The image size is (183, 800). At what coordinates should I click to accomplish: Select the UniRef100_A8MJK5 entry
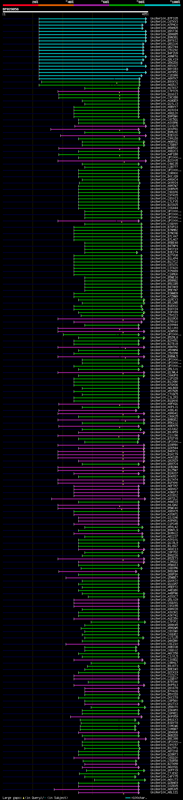point(164,789)
